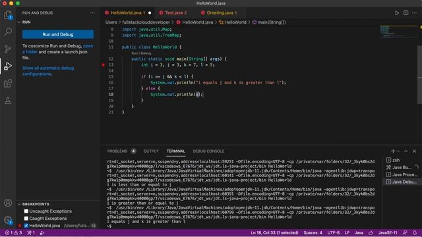Open the Source Control view
422x237 pixels.
(8, 49)
